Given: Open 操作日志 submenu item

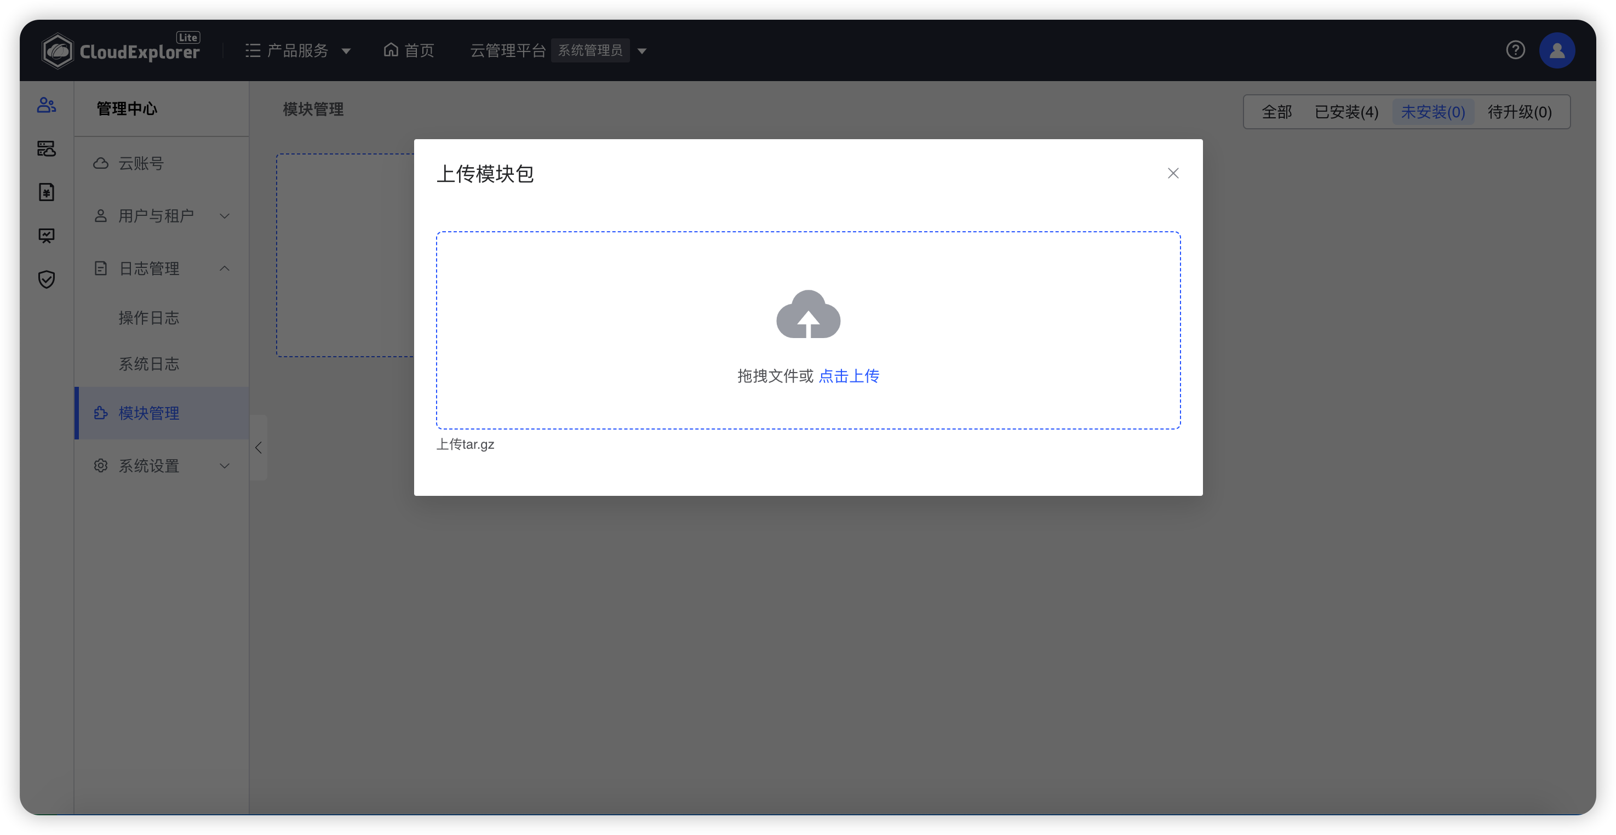Looking at the screenshot, I should coord(162,317).
